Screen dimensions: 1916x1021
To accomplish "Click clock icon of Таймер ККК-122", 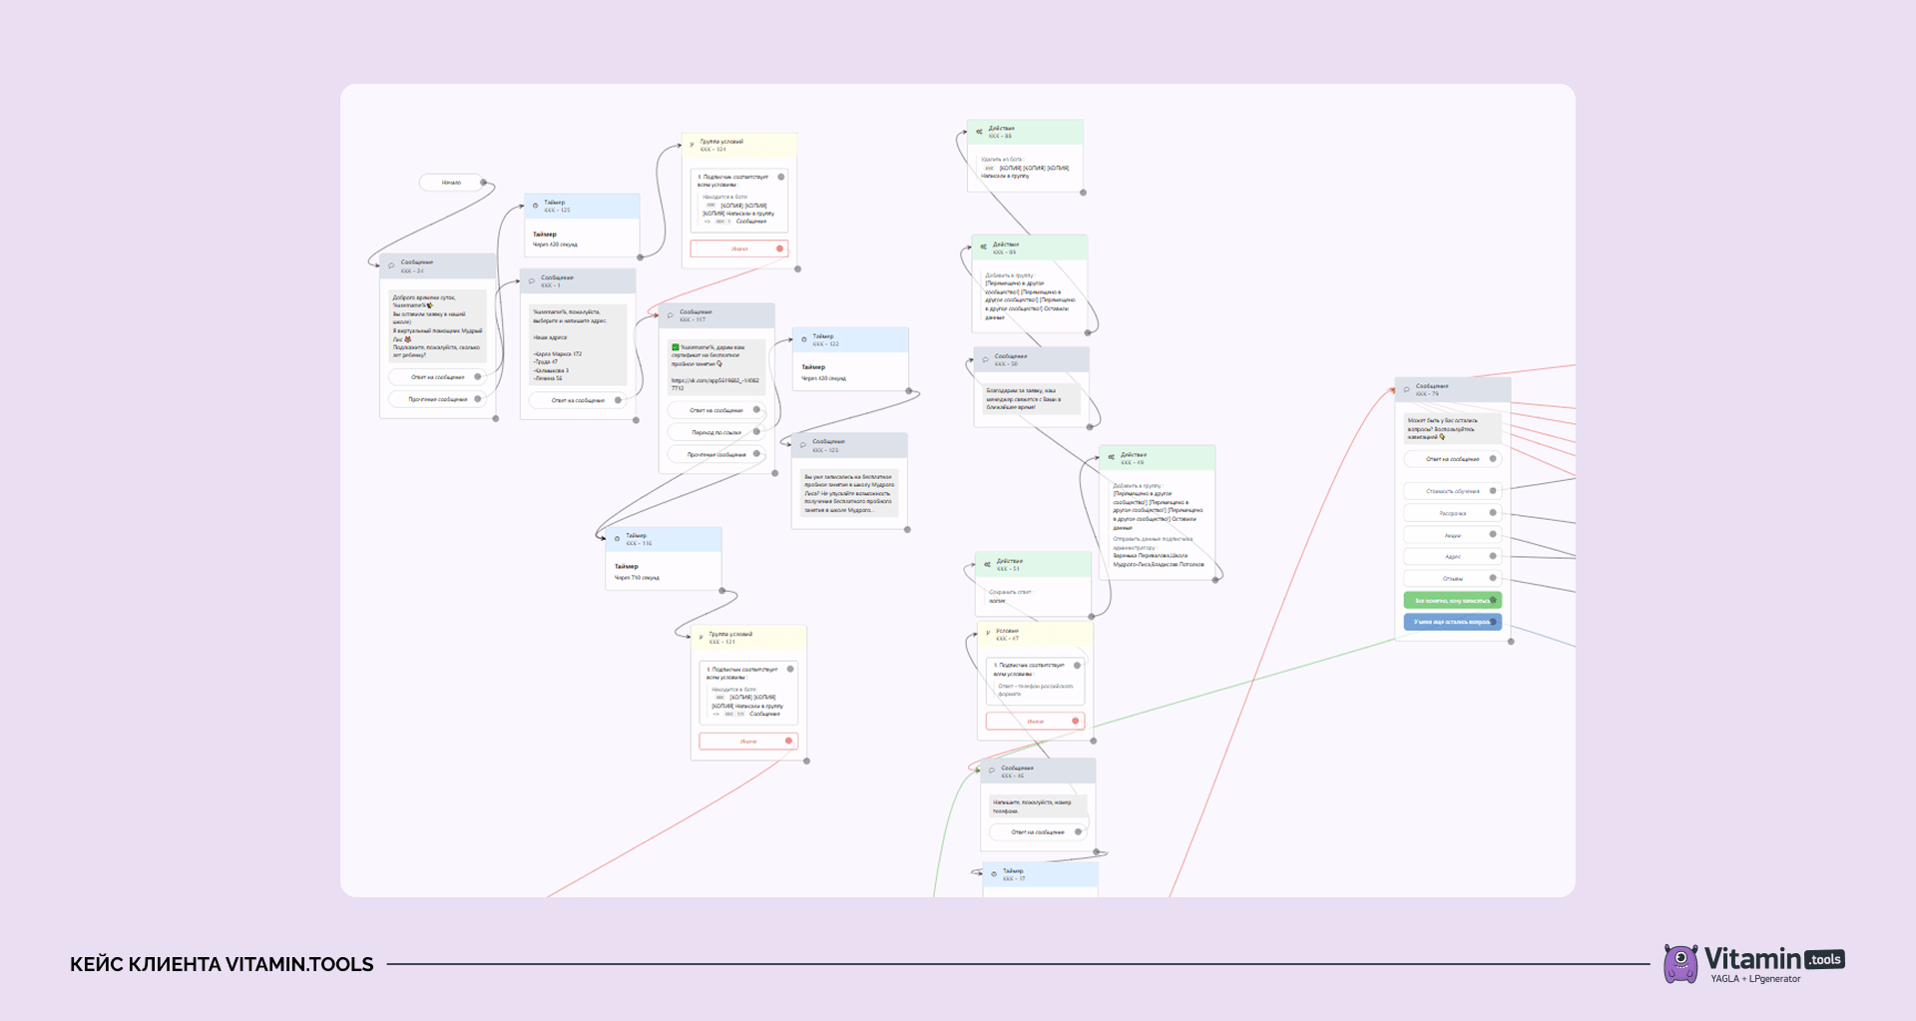I will coord(804,339).
